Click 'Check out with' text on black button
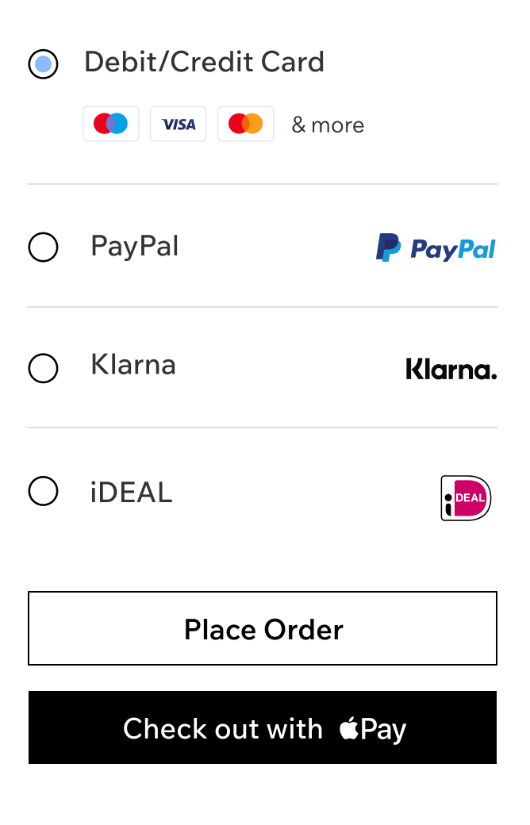The height and width of the screenshot is (825, 530). [x=223, y=729]
